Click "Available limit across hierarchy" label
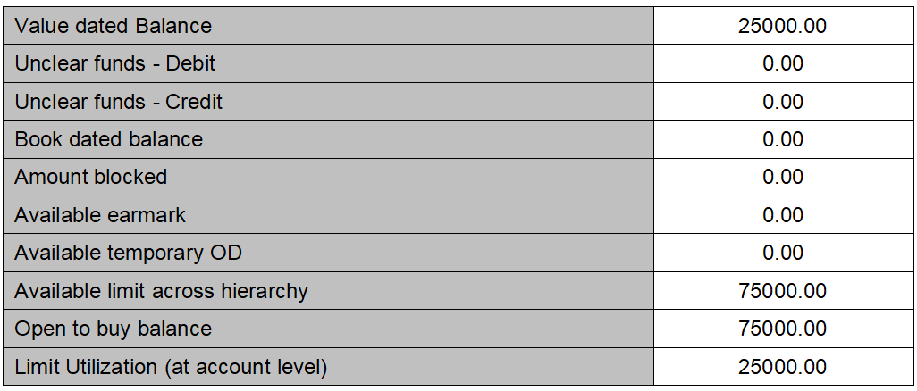 [162, 291]
